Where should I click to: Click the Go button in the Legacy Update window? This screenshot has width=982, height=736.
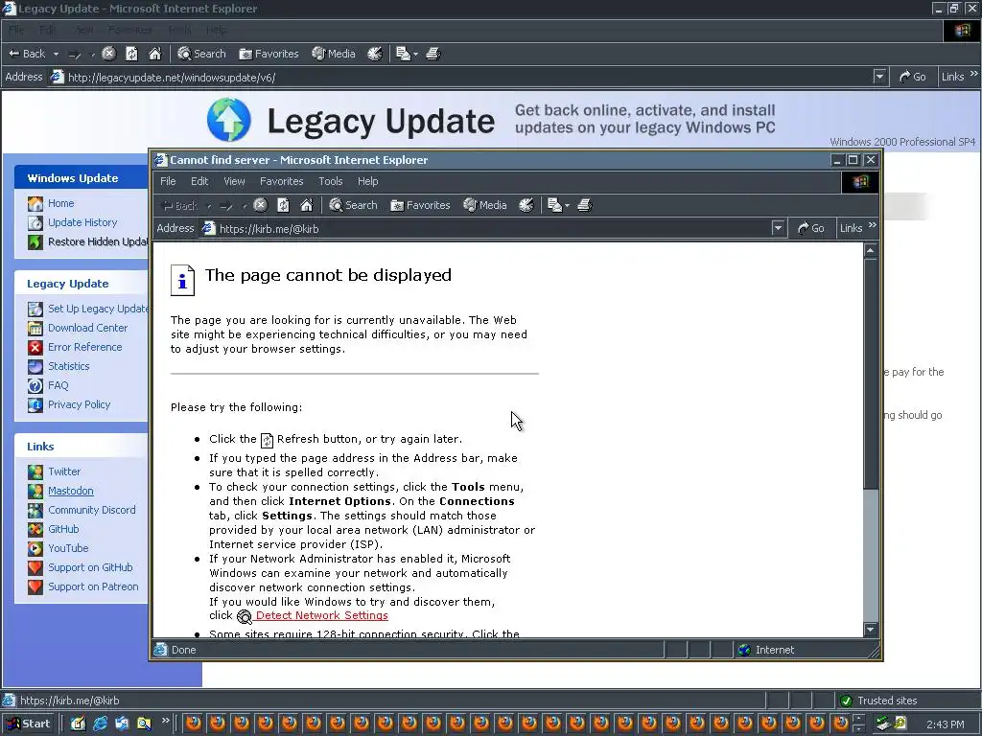[913, 77]
